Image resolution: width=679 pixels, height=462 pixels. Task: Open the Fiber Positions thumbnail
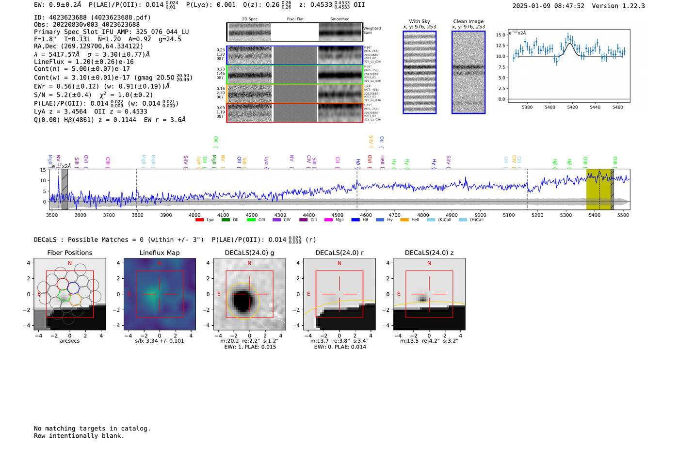70,294
